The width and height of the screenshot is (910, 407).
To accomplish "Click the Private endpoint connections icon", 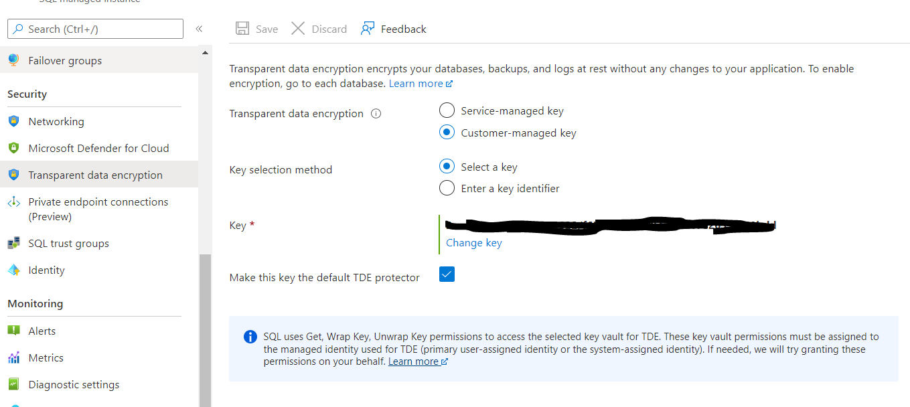I will [14, 201].
